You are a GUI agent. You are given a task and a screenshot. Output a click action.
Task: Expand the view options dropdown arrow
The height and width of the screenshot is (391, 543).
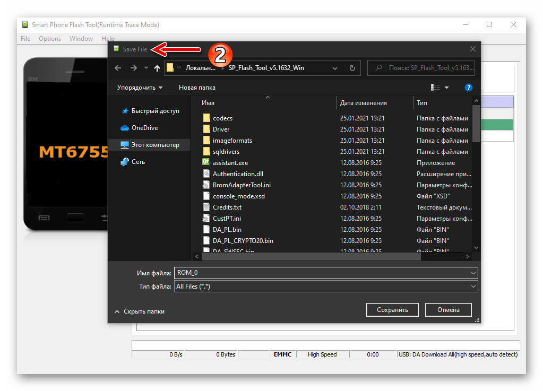click(x=447, y=88)
